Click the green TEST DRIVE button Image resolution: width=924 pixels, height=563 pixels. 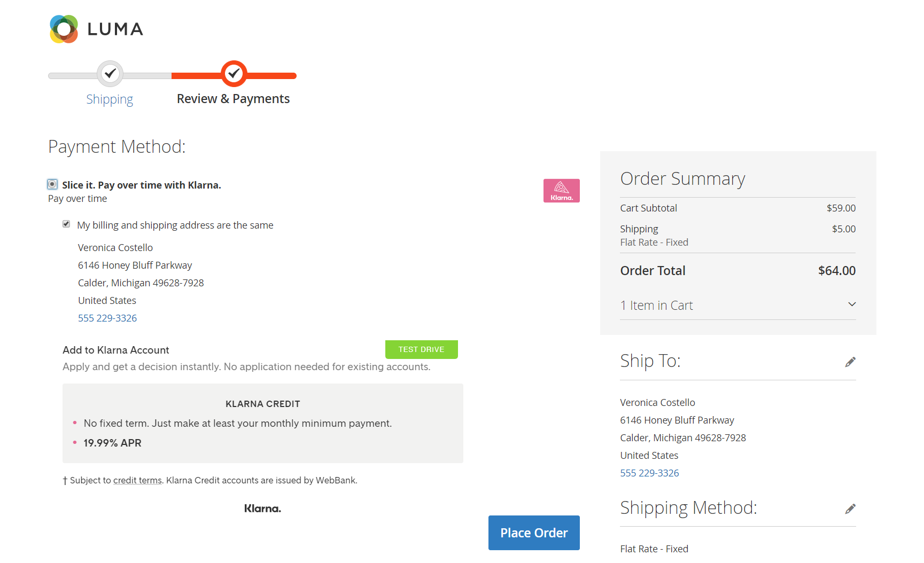(422, 349)
